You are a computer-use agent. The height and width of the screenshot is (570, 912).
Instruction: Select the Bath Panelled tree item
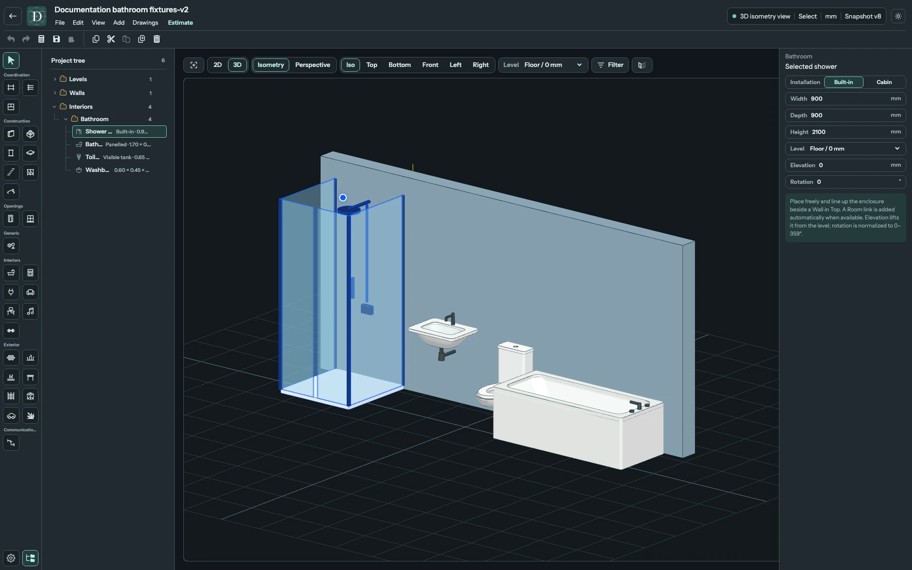119,144
